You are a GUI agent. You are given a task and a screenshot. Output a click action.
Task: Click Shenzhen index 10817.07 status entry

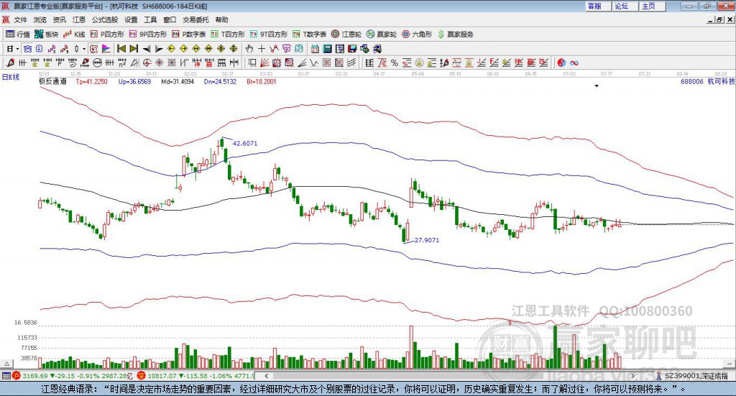coord(195,376)
